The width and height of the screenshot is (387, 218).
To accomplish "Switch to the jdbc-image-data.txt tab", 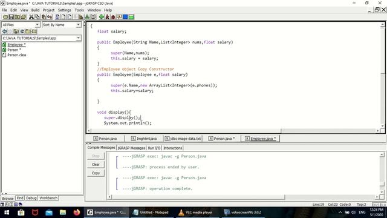I will coord(183,139).
